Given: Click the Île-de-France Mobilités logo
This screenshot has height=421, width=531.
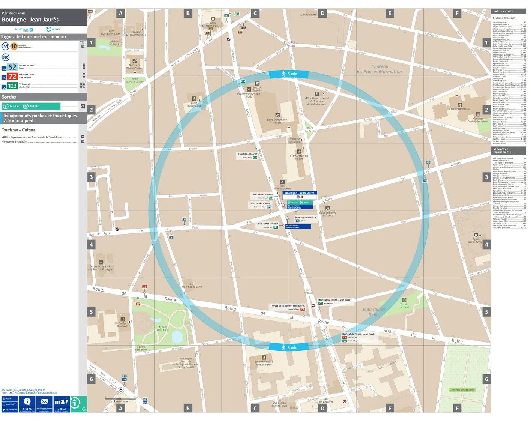Looking at the screenshot, I should click(24, 29).
